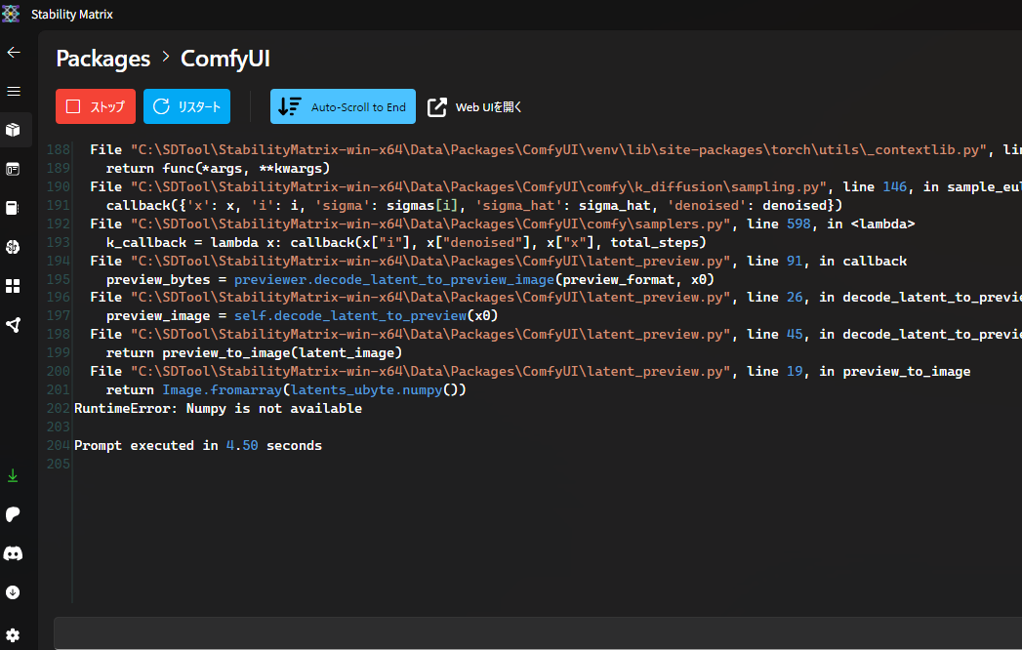
Task: Open the Discord icon in sidebar
Action: tap(14, 553)
